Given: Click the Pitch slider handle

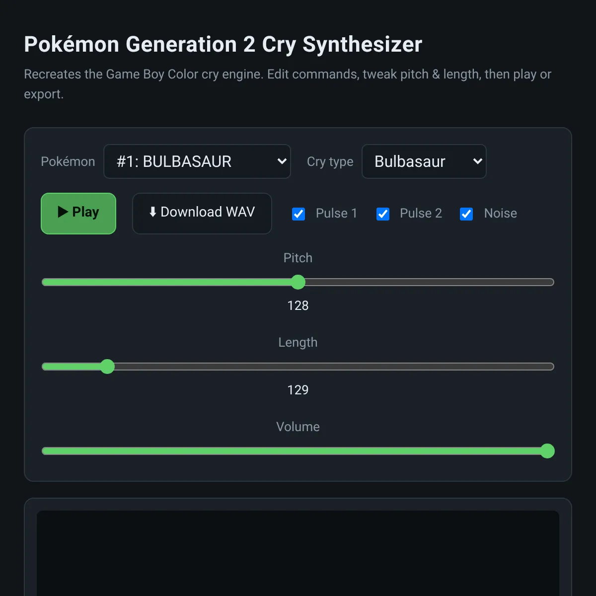Looking at the screenshot, I should point(298,282).
